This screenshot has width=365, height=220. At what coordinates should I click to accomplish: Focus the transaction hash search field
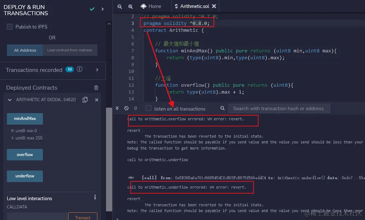(279, 108)
